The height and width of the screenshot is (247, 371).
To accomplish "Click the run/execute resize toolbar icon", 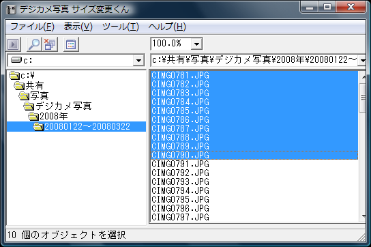I will [x=14, y=44].
